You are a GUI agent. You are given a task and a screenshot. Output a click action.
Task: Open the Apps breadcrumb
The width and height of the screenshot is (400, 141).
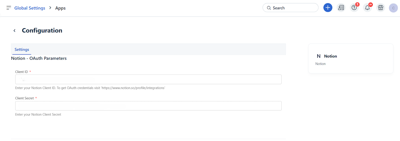tap(60, 8)
